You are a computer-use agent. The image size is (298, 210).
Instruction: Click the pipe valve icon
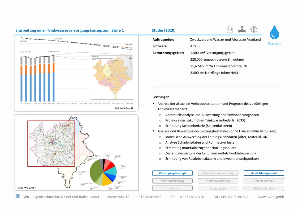tap(242, 29)
